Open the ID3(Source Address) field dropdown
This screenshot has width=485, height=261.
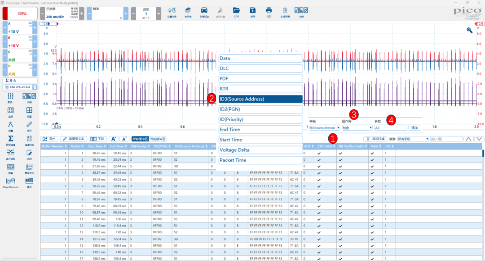[x=325, y=128]
